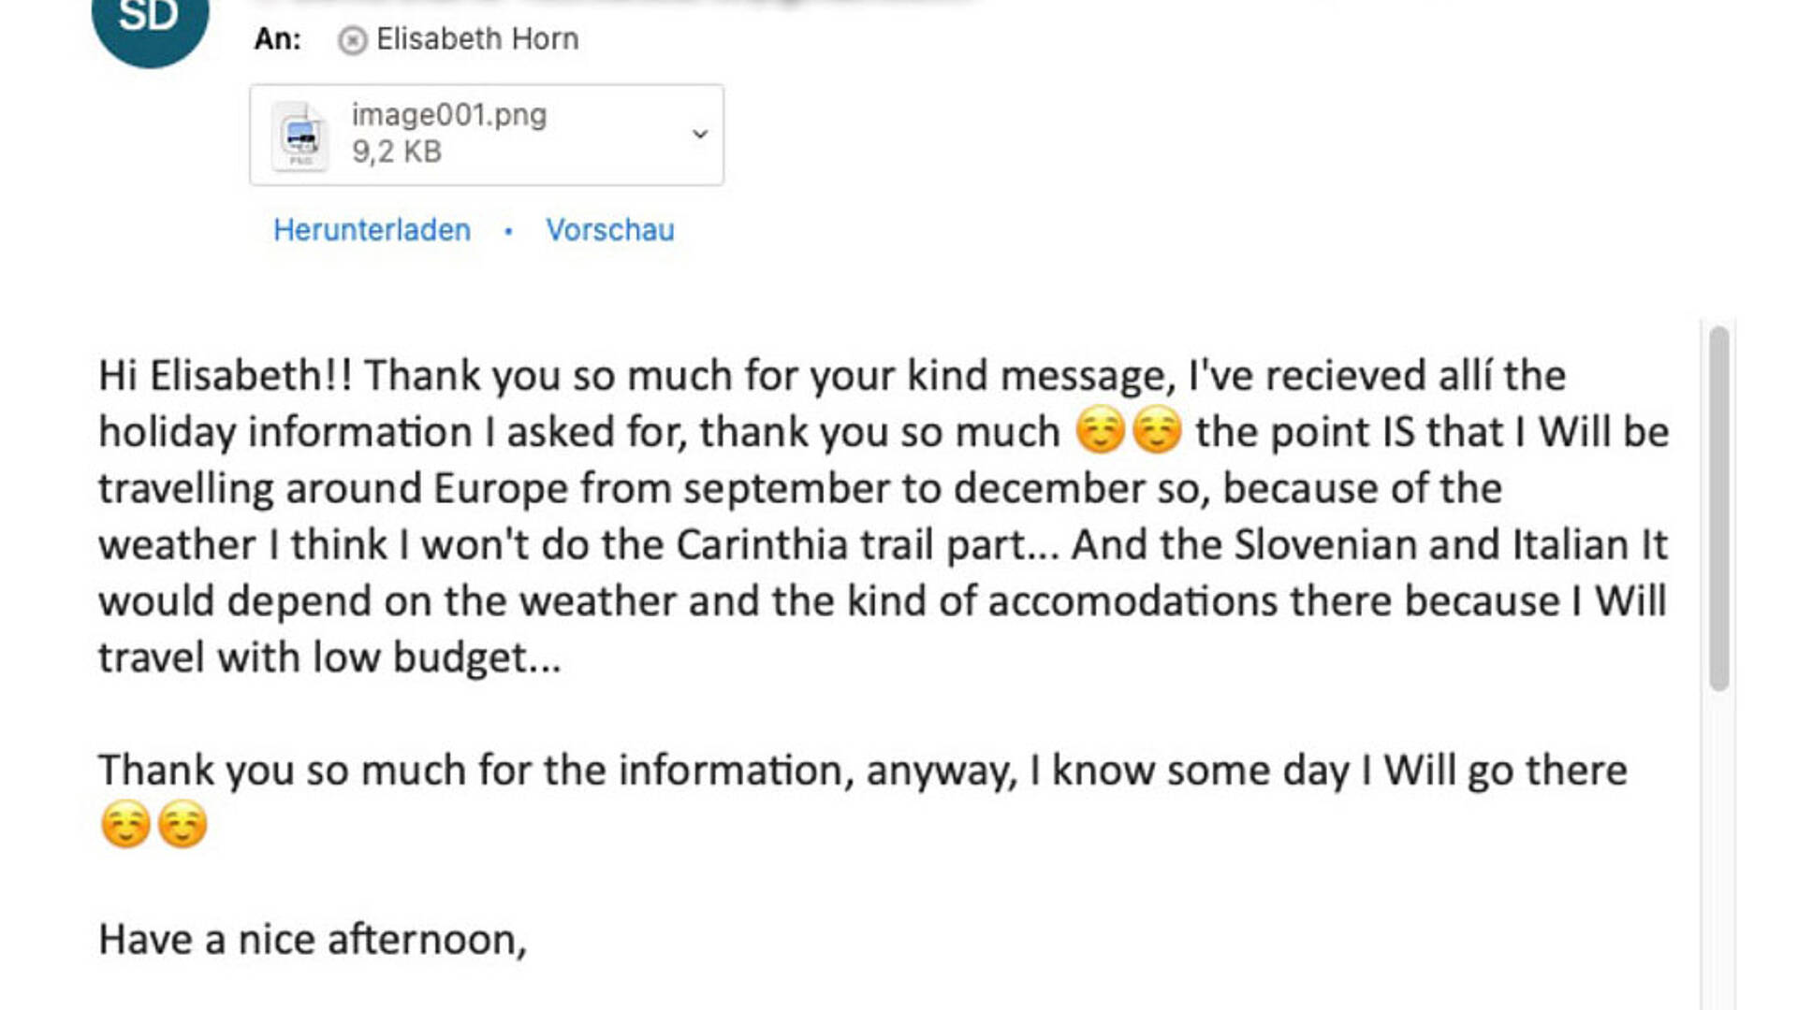Select recipient name Elisabeth Horn
Viewport: 1797px width, 1010px height.
pyautogui.click(x=477, y=39)
